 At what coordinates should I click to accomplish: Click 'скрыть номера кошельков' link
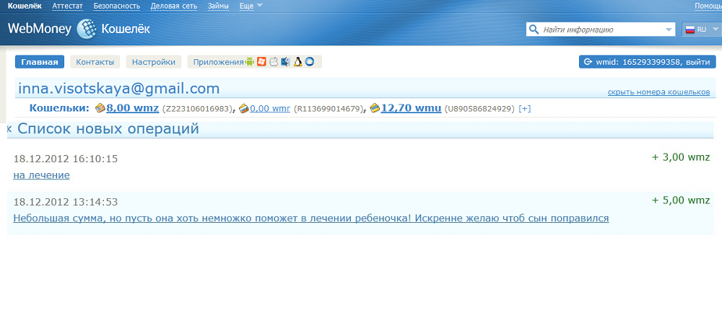pos(658,92)
